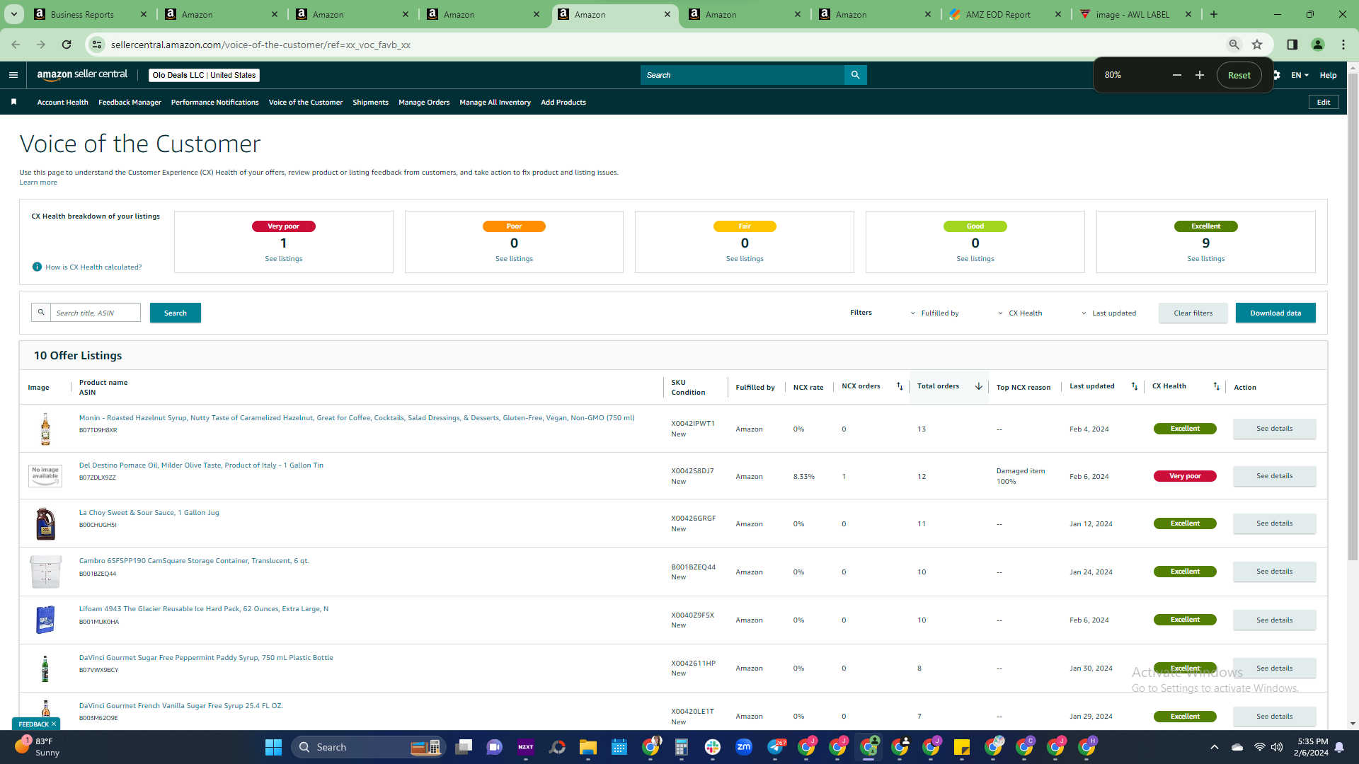The image size is (1359, 764).
Task: Reload the page using browser refresh
Action: click(x=67, y=45)
